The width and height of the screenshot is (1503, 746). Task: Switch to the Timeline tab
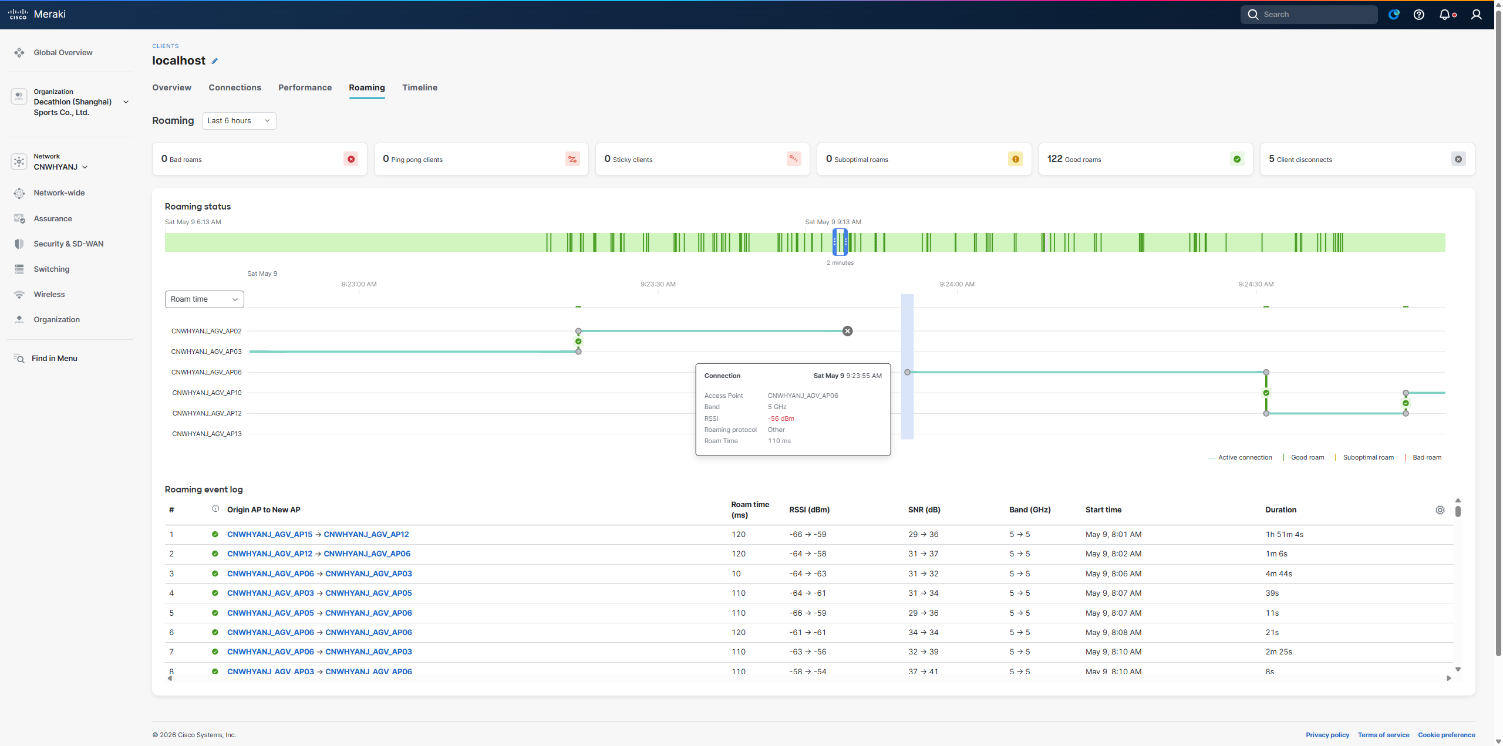click(x=420, y=87)
